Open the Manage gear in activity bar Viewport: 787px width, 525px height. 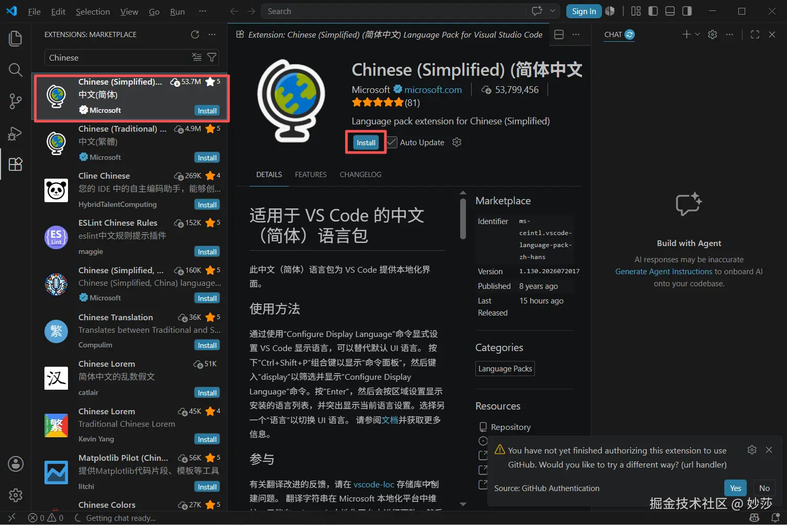(16, 495)
